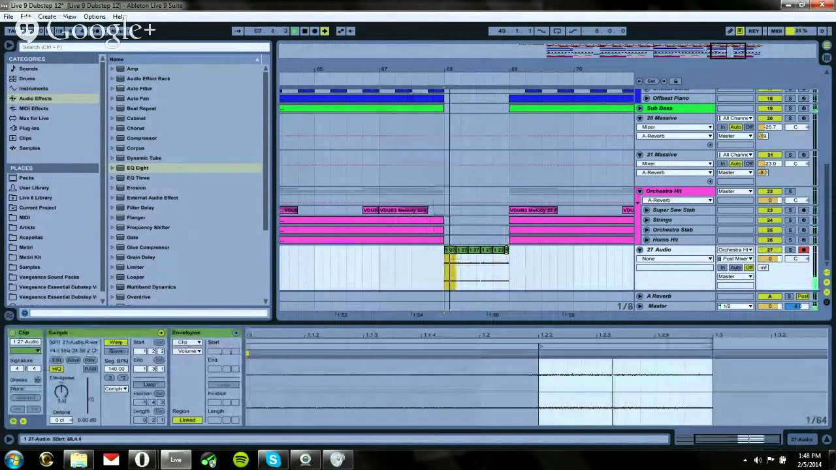
Task: Click the double tempo *2 button
Action: coord(122,378)
